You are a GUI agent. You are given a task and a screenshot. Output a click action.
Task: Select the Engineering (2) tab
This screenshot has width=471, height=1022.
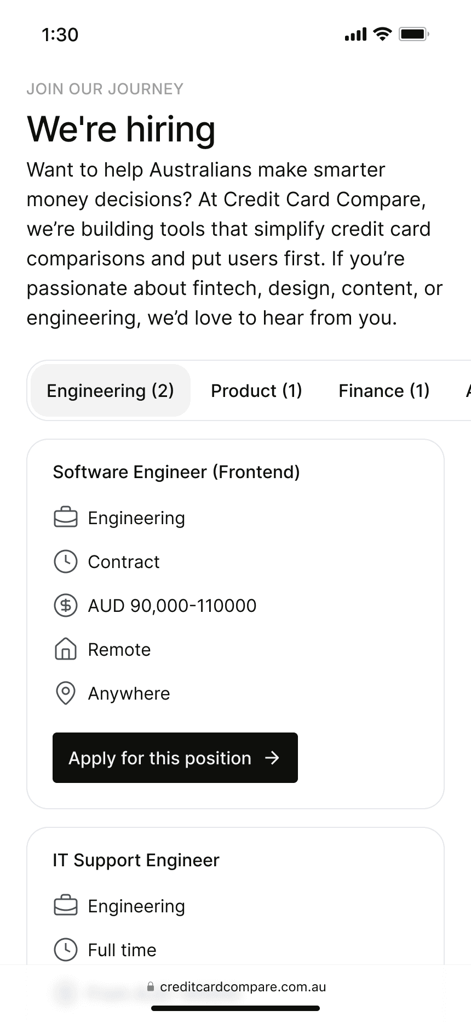click(111, 390)
